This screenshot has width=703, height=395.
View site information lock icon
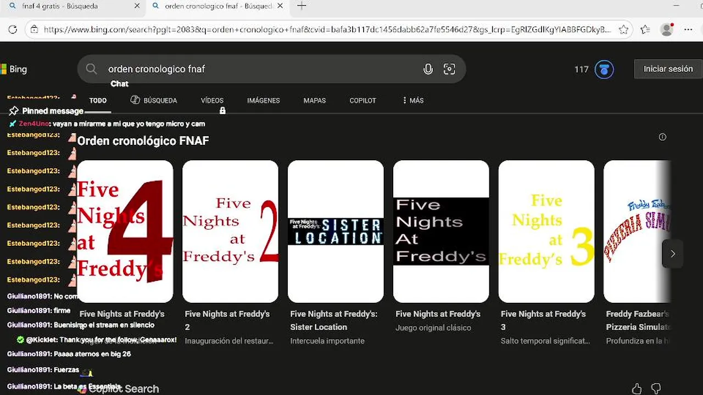(x=34, y=30)
